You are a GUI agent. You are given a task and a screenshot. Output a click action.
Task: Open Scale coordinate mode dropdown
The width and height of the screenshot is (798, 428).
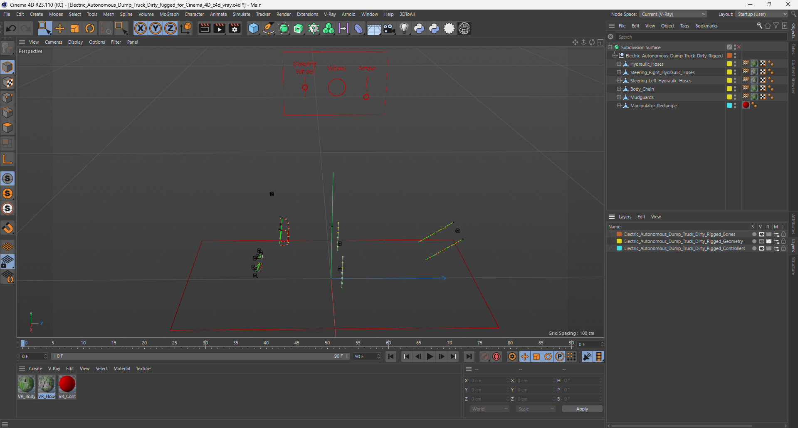(536, 409)
